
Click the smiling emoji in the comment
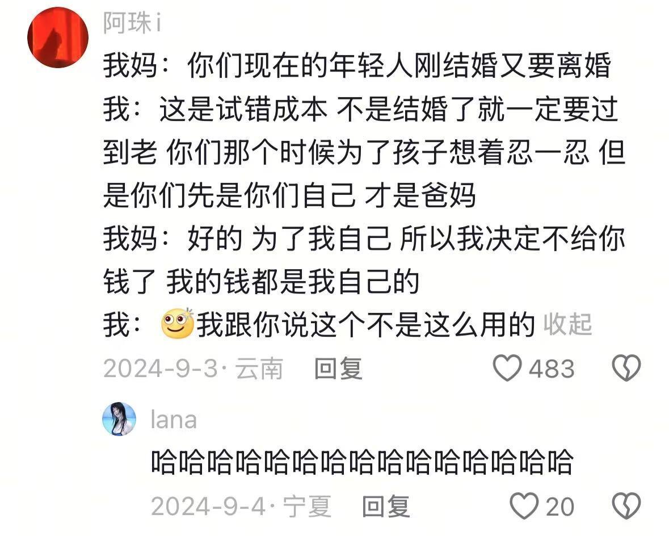178,323
